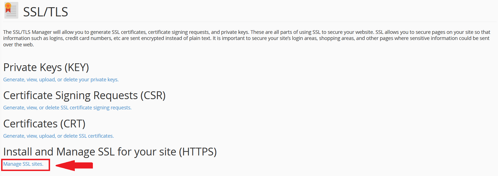Click the SSL/TLS certificate icon
The width and height of the screenshot is (498, 176).
[x=11, y=10]
